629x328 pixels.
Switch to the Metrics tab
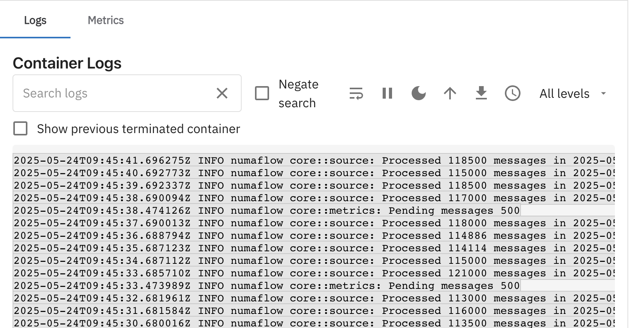[x=106, y=20]
